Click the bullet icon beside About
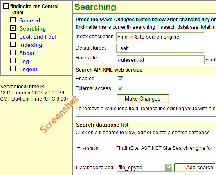This screenshot has width=216, height=175. pyautogui.click(x=13, y=52)
